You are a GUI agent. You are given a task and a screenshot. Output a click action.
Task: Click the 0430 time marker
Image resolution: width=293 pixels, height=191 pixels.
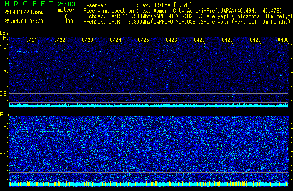point(283,40)
